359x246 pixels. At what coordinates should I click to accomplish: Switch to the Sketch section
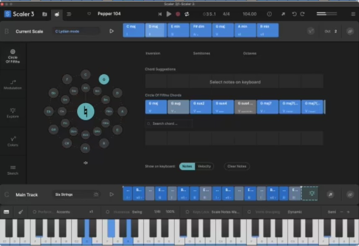click(x=13, y=170)
